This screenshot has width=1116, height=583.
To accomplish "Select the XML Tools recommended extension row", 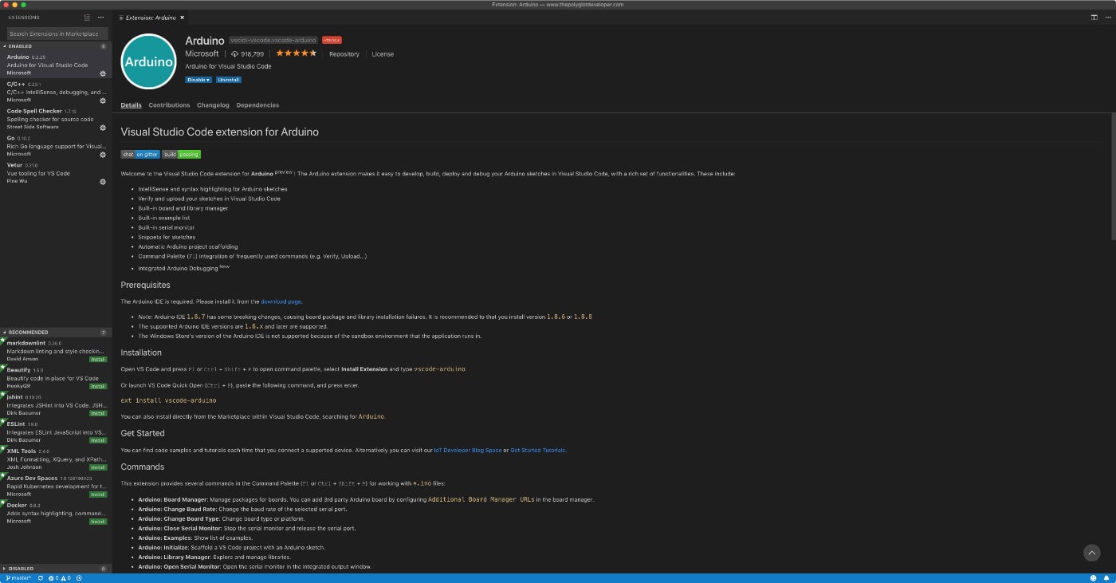I will (56, 459).
